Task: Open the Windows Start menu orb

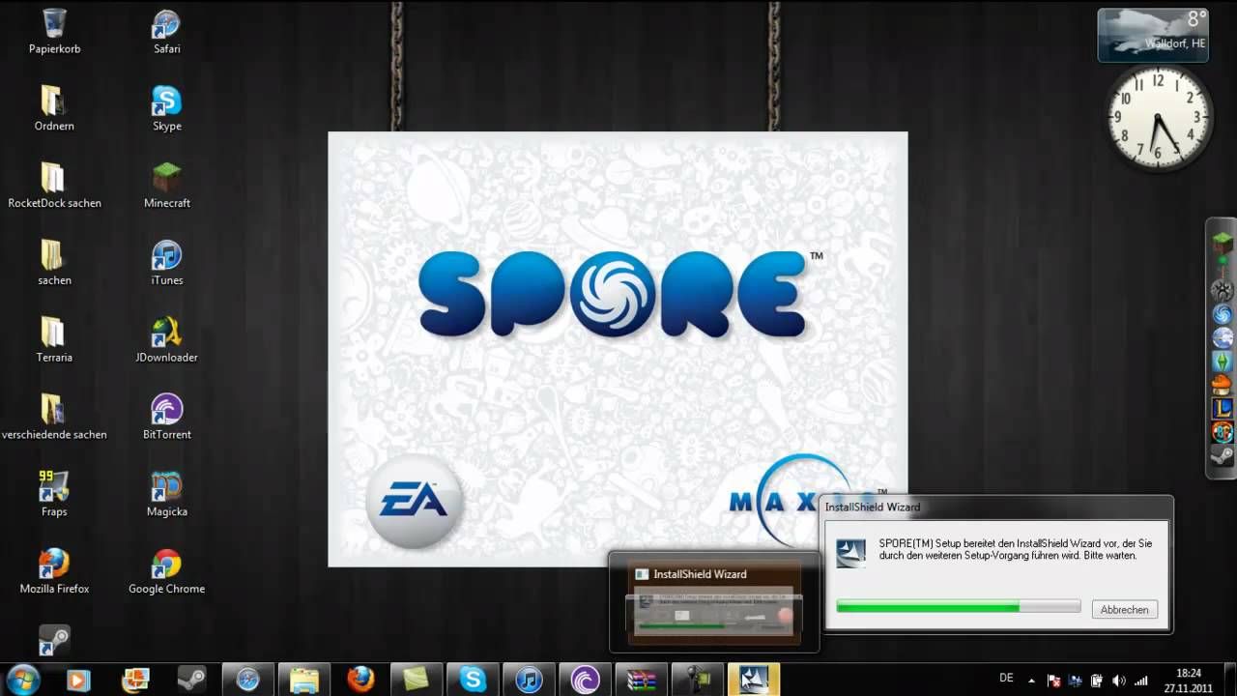Action: [23, 680]
